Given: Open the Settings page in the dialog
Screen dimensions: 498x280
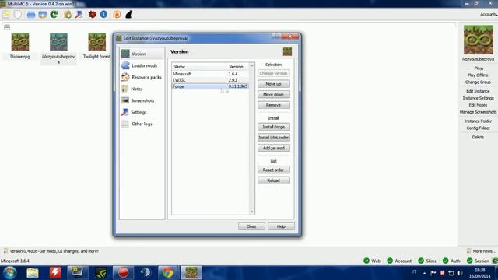Looking at the screenshot, I should pos(142,112).
